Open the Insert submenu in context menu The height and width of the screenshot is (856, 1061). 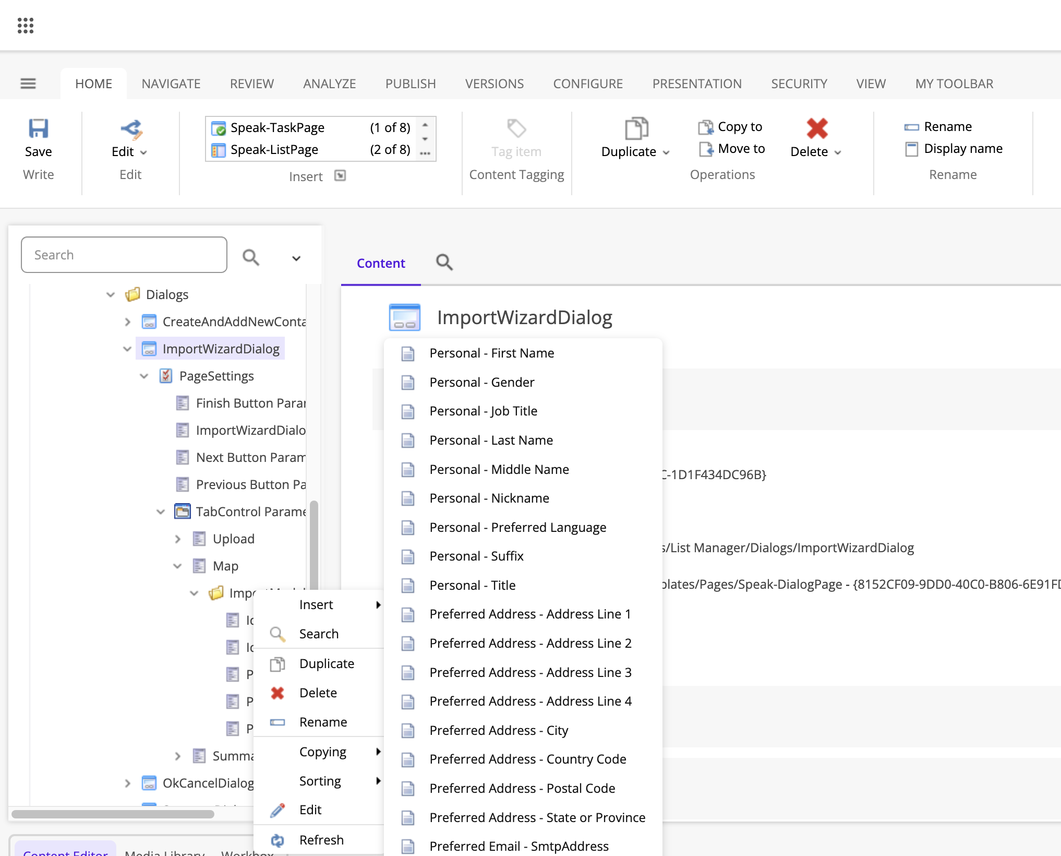(319, 605)
